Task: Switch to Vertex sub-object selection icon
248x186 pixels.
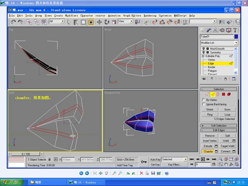Action: [x=207, y=95]
